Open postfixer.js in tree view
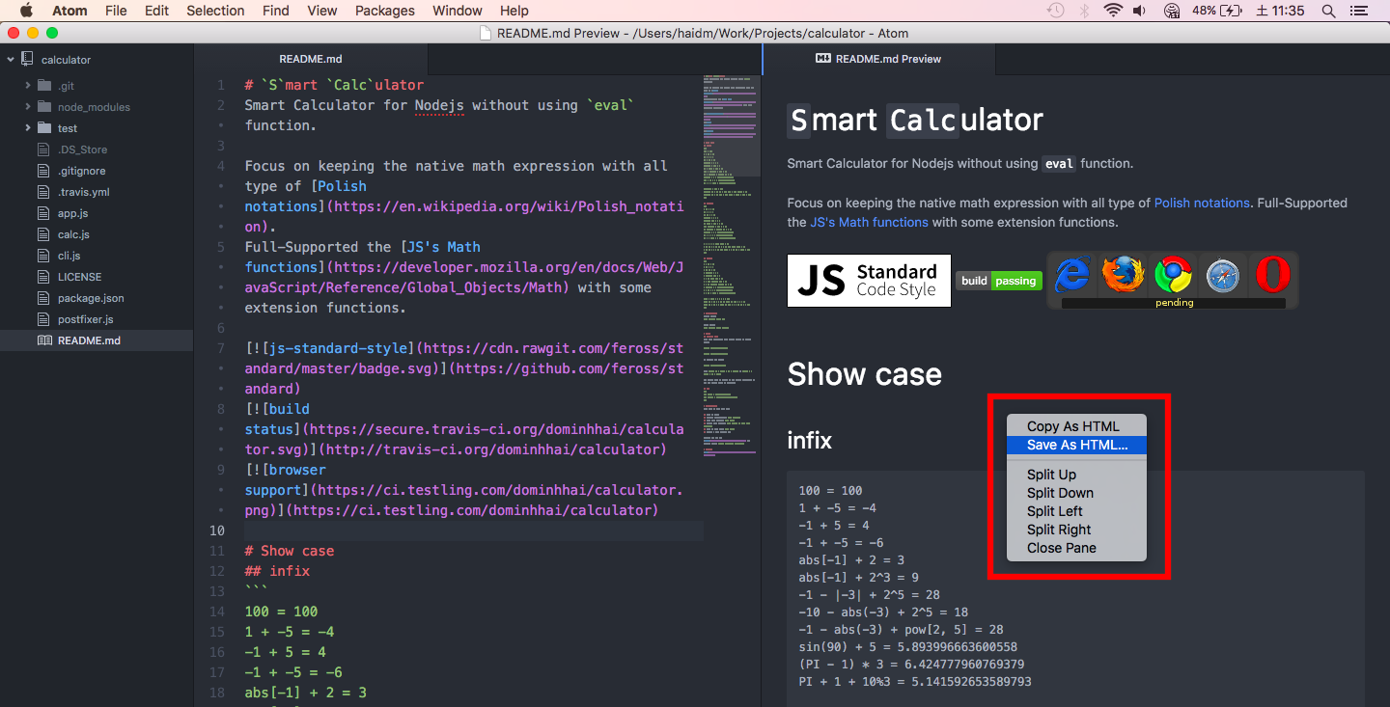The width and height of the screenshot is (1390, 707). (x=86, y=319)
